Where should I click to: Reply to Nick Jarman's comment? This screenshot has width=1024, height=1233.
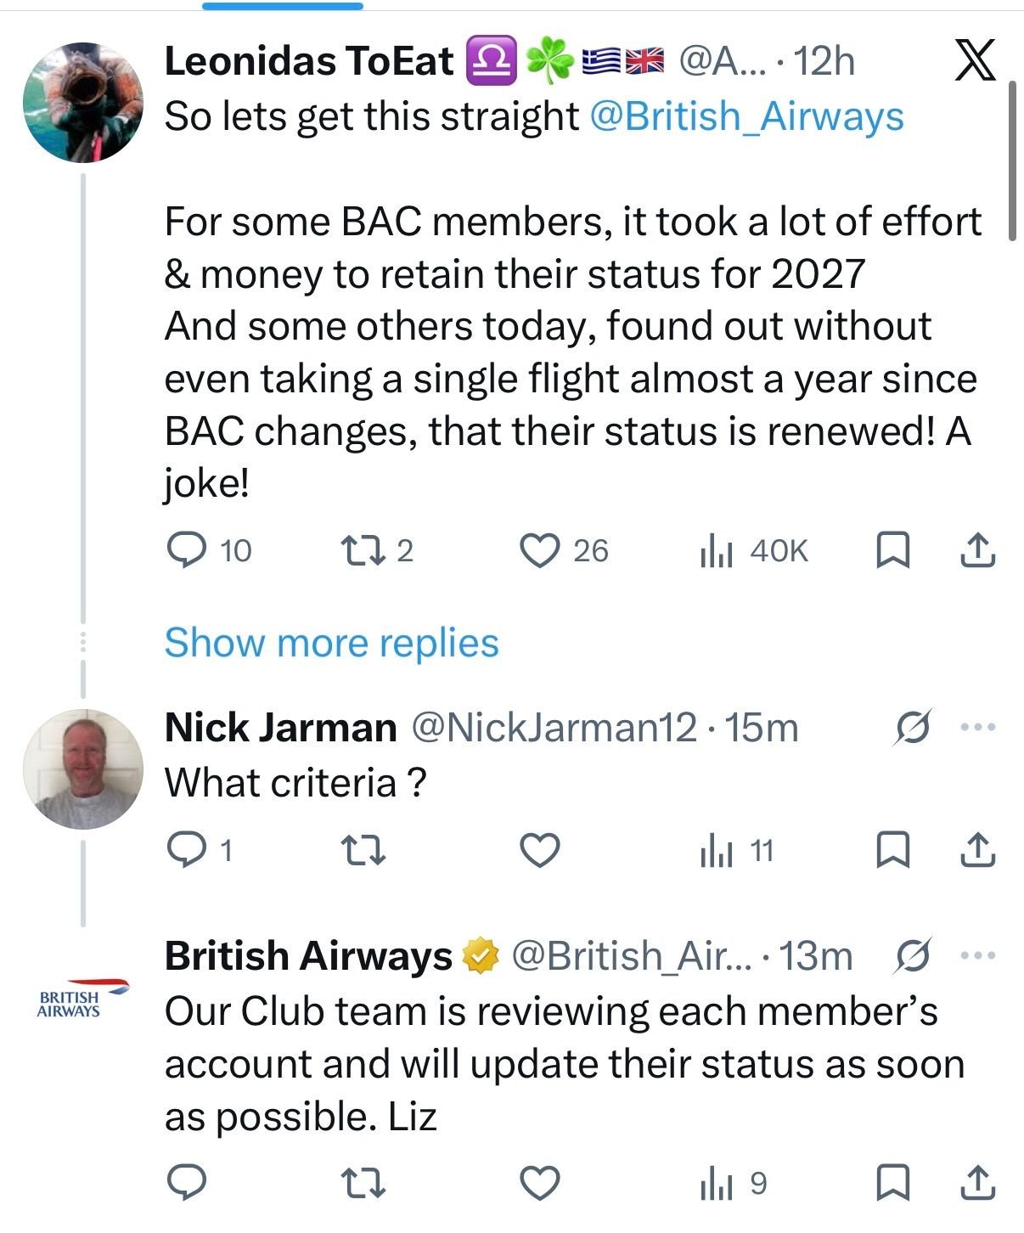tap(185, 850)
